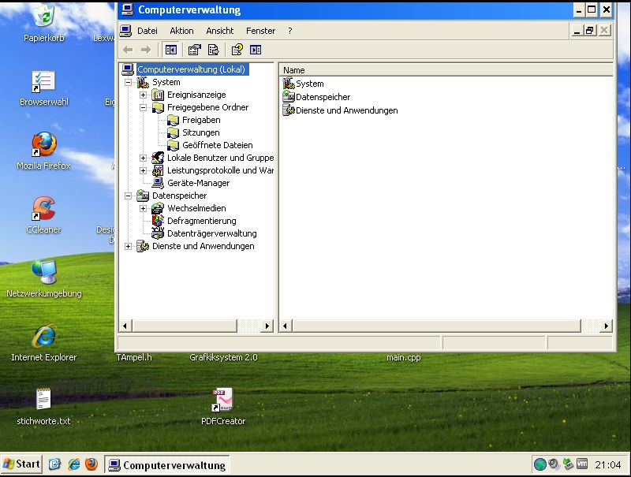Open Datenträgerverwaltung in the tree
This screenshot has width=631, height=477.
(211, 233)
